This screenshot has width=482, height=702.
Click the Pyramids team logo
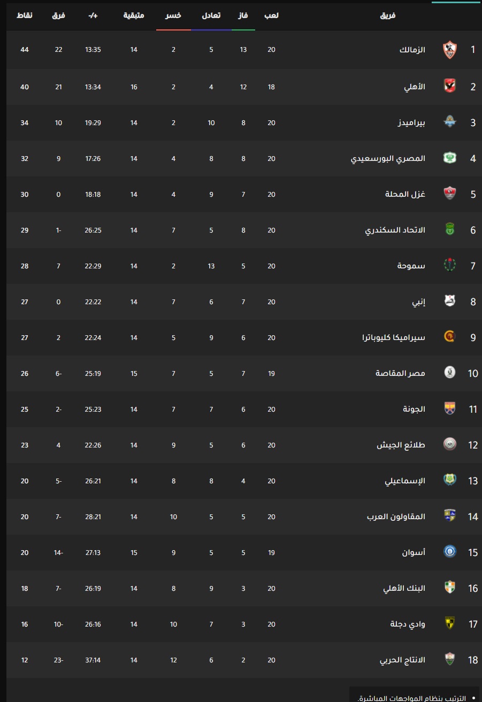(449, 122)
